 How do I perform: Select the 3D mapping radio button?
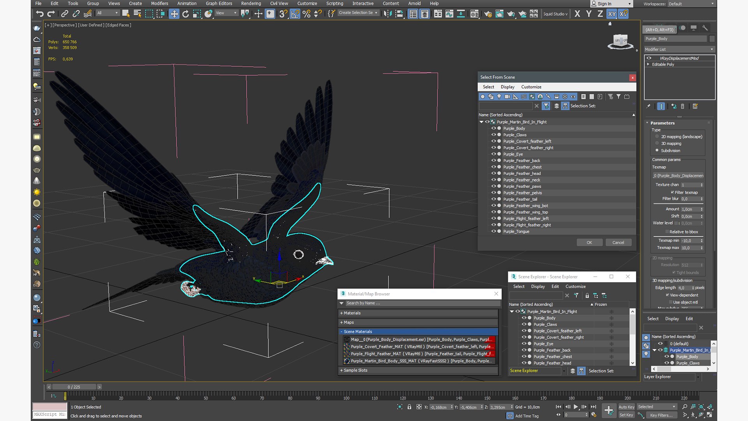click(x=657, y=143)
